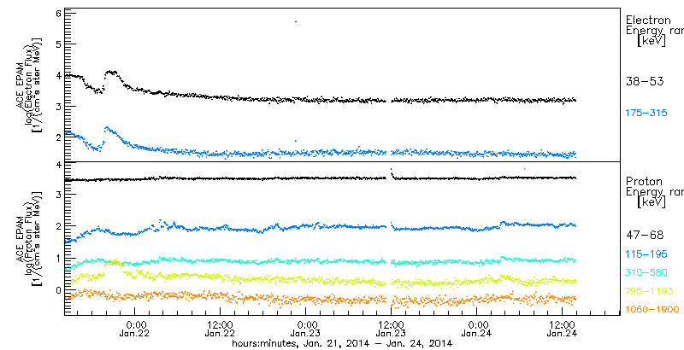Click the '0' tick on proton flux axis

(x=60, y=289)
